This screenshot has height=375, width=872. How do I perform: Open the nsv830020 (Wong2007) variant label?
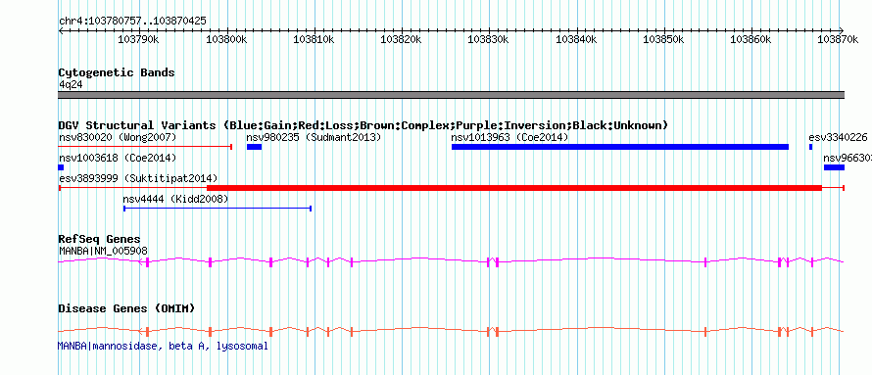[118, 137]
